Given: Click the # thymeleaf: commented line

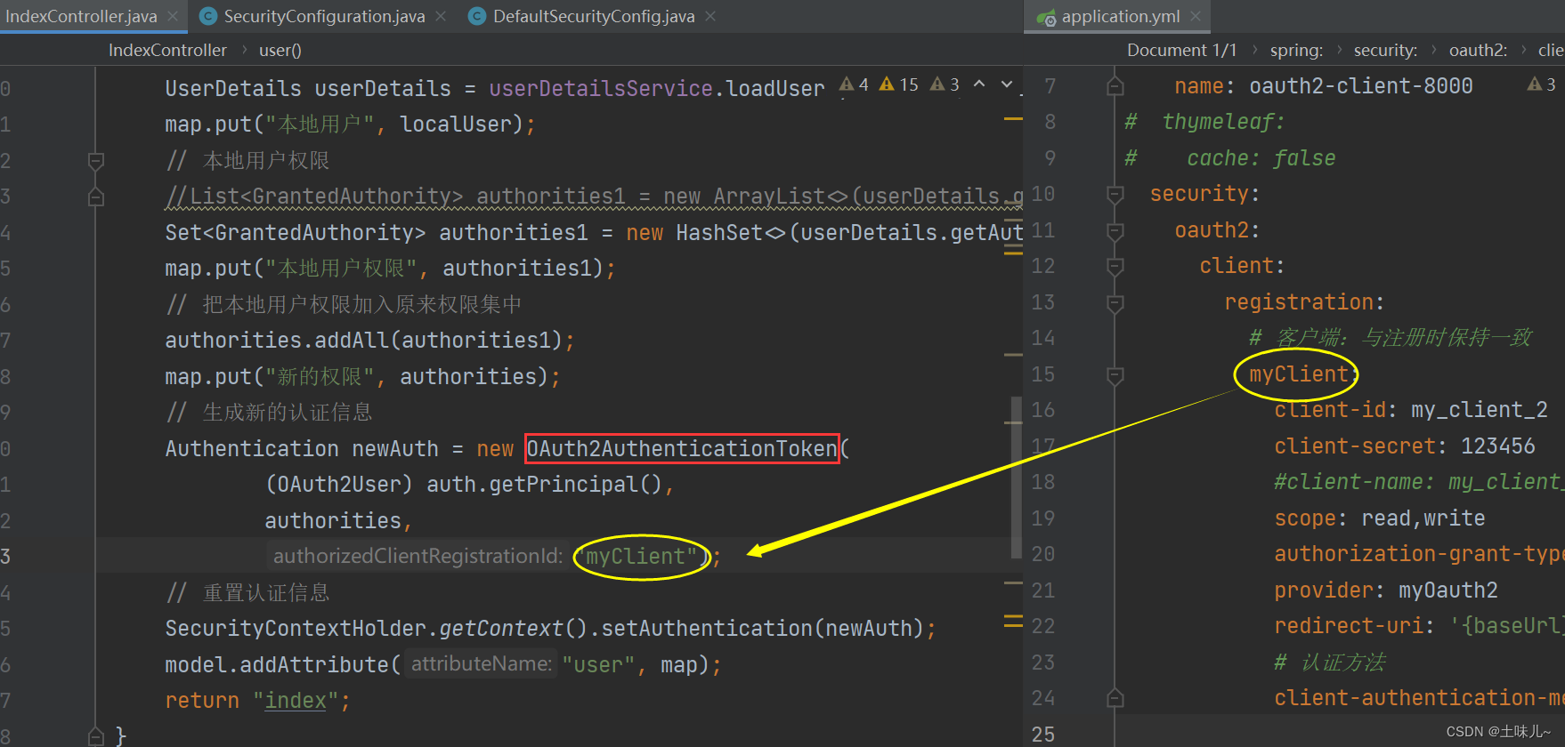Looking at the screenshot, I should 1204,122.
